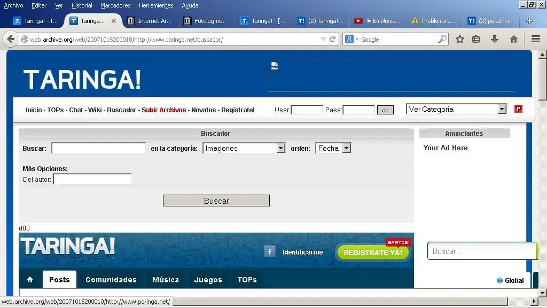
Task: Click the Firefox home icon
Action: coord(513,39)
